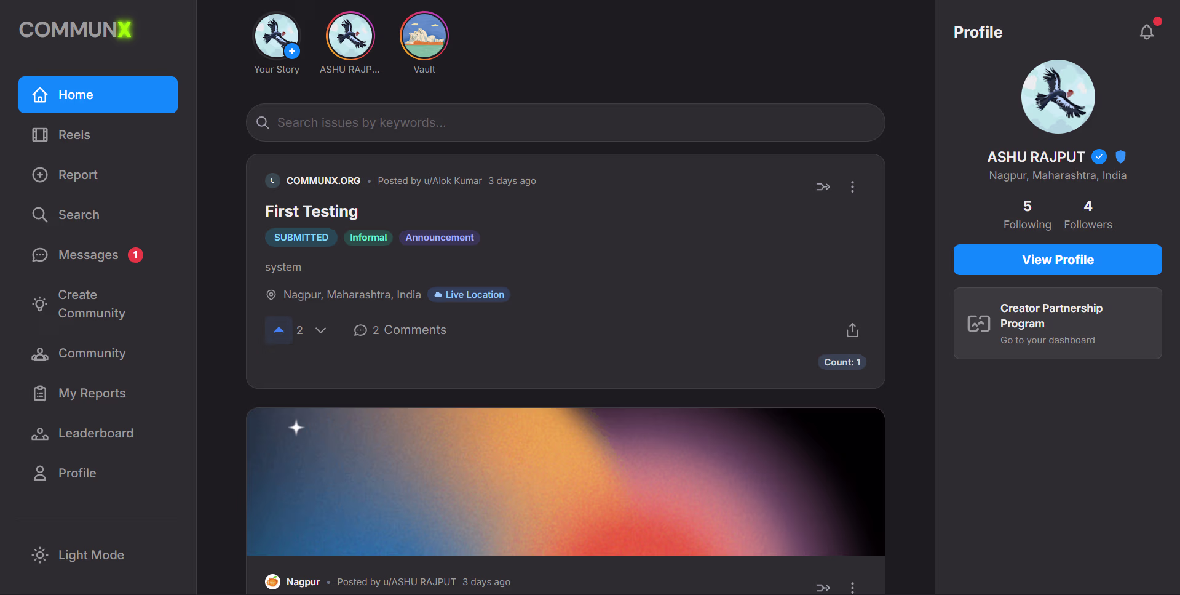Go to Leaderboard in the sidebar

[95, 433]
